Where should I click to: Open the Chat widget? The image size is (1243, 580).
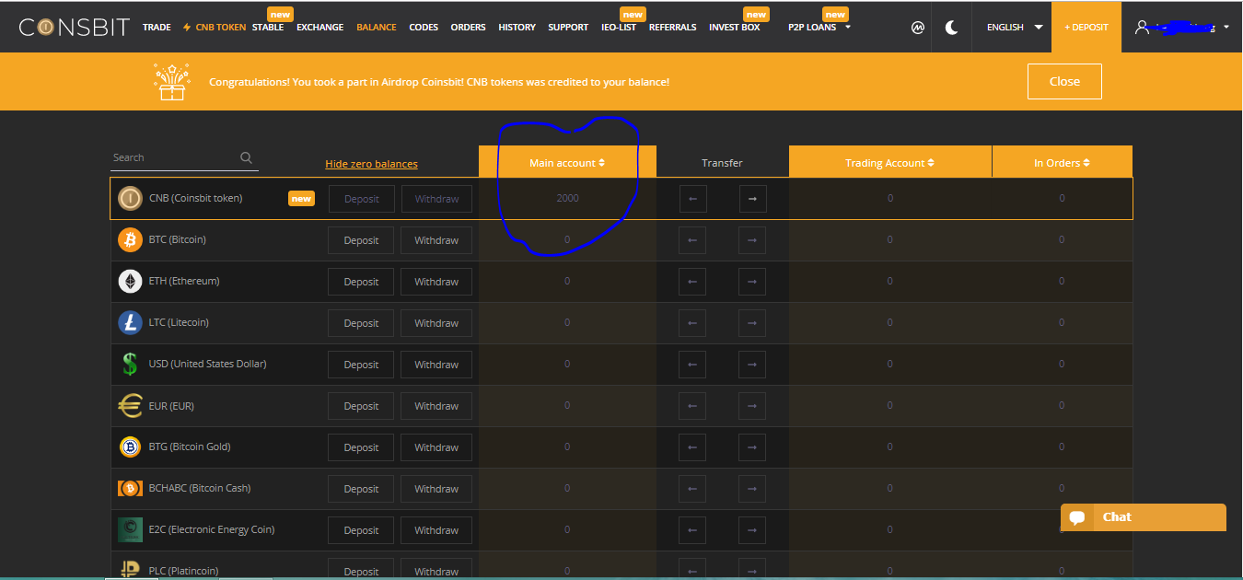pyautogui.click(x=1144, y=517)
